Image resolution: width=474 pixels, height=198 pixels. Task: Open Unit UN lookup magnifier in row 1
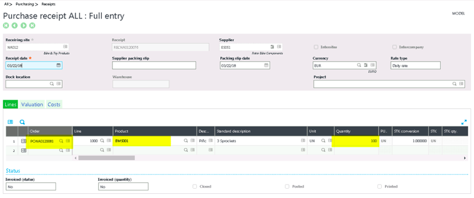(323, 141)
